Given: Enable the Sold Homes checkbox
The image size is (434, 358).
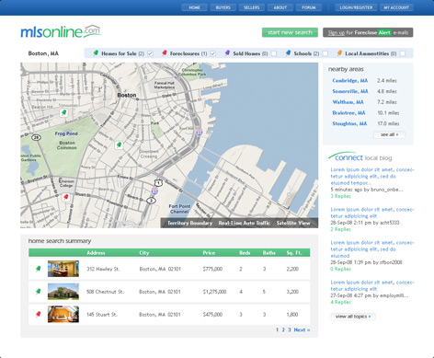Looking at the screenshot, I should (274, 53).
